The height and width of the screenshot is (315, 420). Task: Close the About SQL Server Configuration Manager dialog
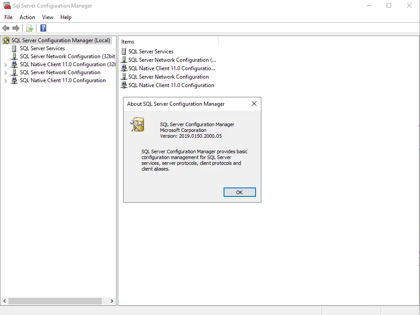tap(254, 104)
